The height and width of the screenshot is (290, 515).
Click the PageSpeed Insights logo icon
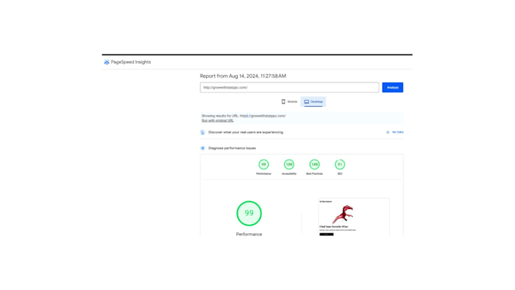[x=107, y=62]
